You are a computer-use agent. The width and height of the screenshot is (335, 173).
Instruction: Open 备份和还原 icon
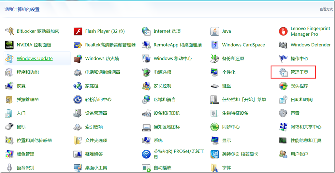click(x=215, y=58)
